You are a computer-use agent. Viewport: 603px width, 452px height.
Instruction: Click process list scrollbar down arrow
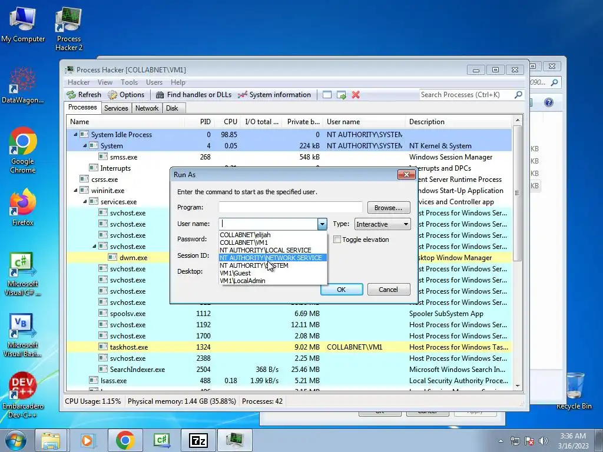(x=518, y=386)
